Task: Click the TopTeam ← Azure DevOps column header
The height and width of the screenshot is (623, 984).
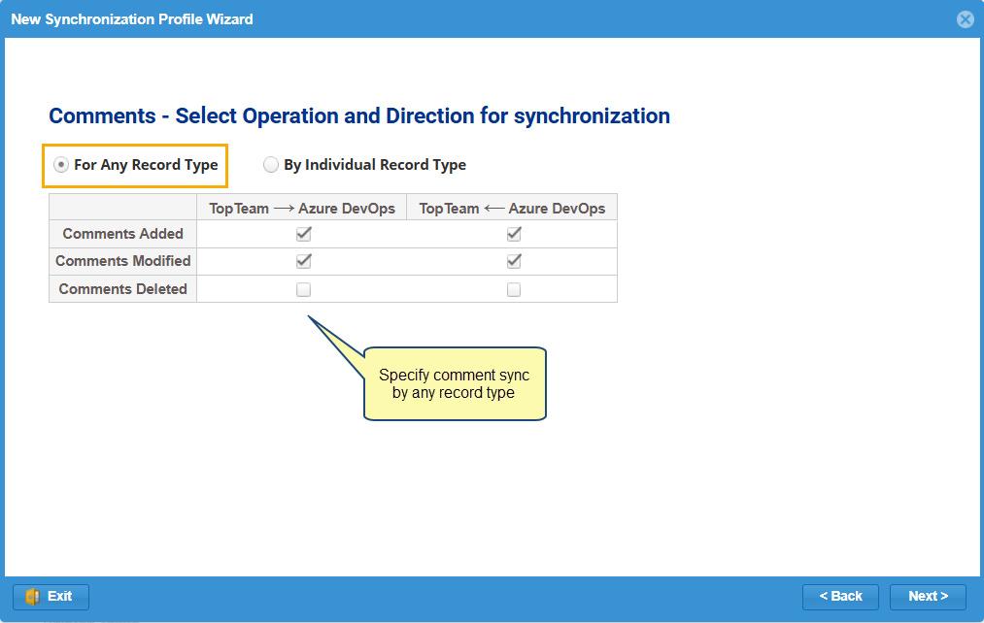Action: [512, 208]
